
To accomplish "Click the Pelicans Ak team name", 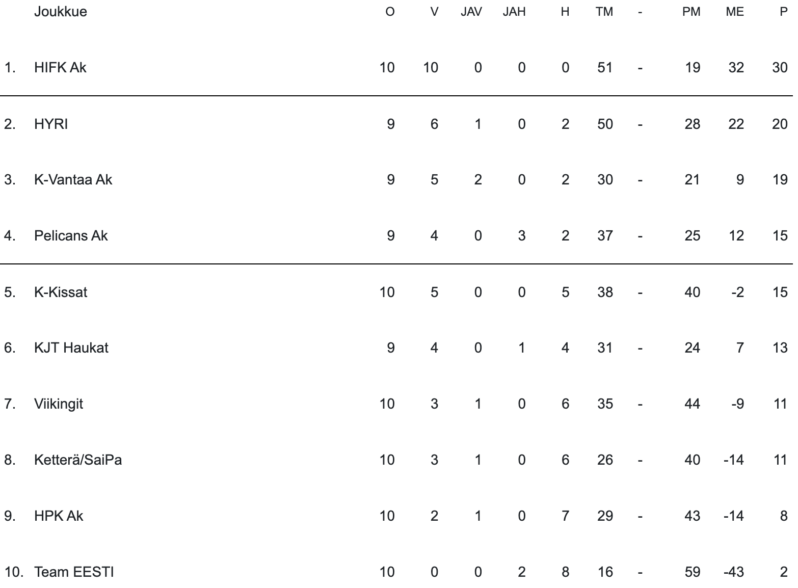I will pos(71,235).
